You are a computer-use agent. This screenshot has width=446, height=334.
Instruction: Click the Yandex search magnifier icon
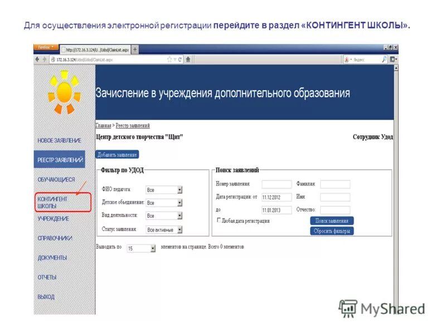point(385,58)
